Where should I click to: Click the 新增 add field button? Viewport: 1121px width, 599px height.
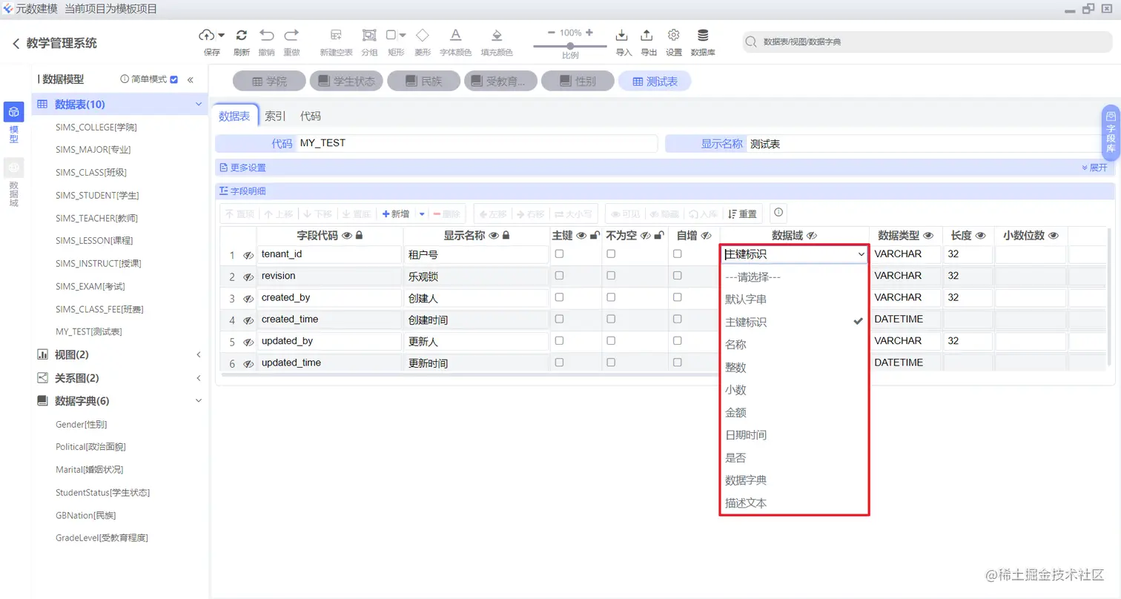click(x=396, y=214)
